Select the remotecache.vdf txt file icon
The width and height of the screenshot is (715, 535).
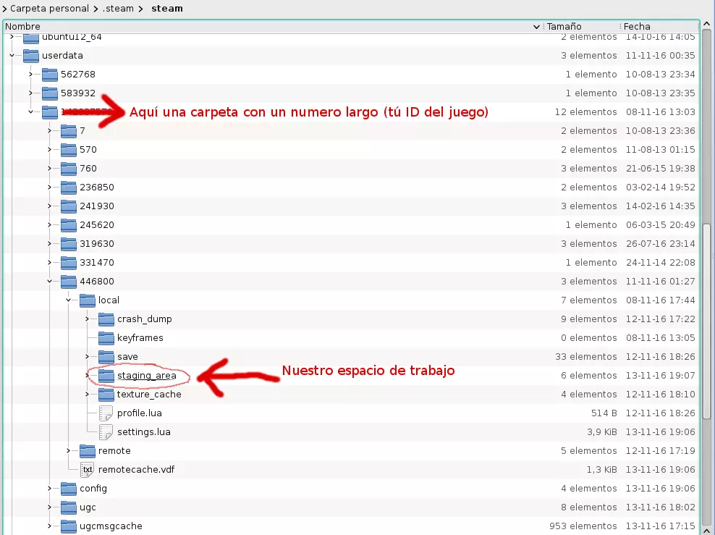pos(87,469)
